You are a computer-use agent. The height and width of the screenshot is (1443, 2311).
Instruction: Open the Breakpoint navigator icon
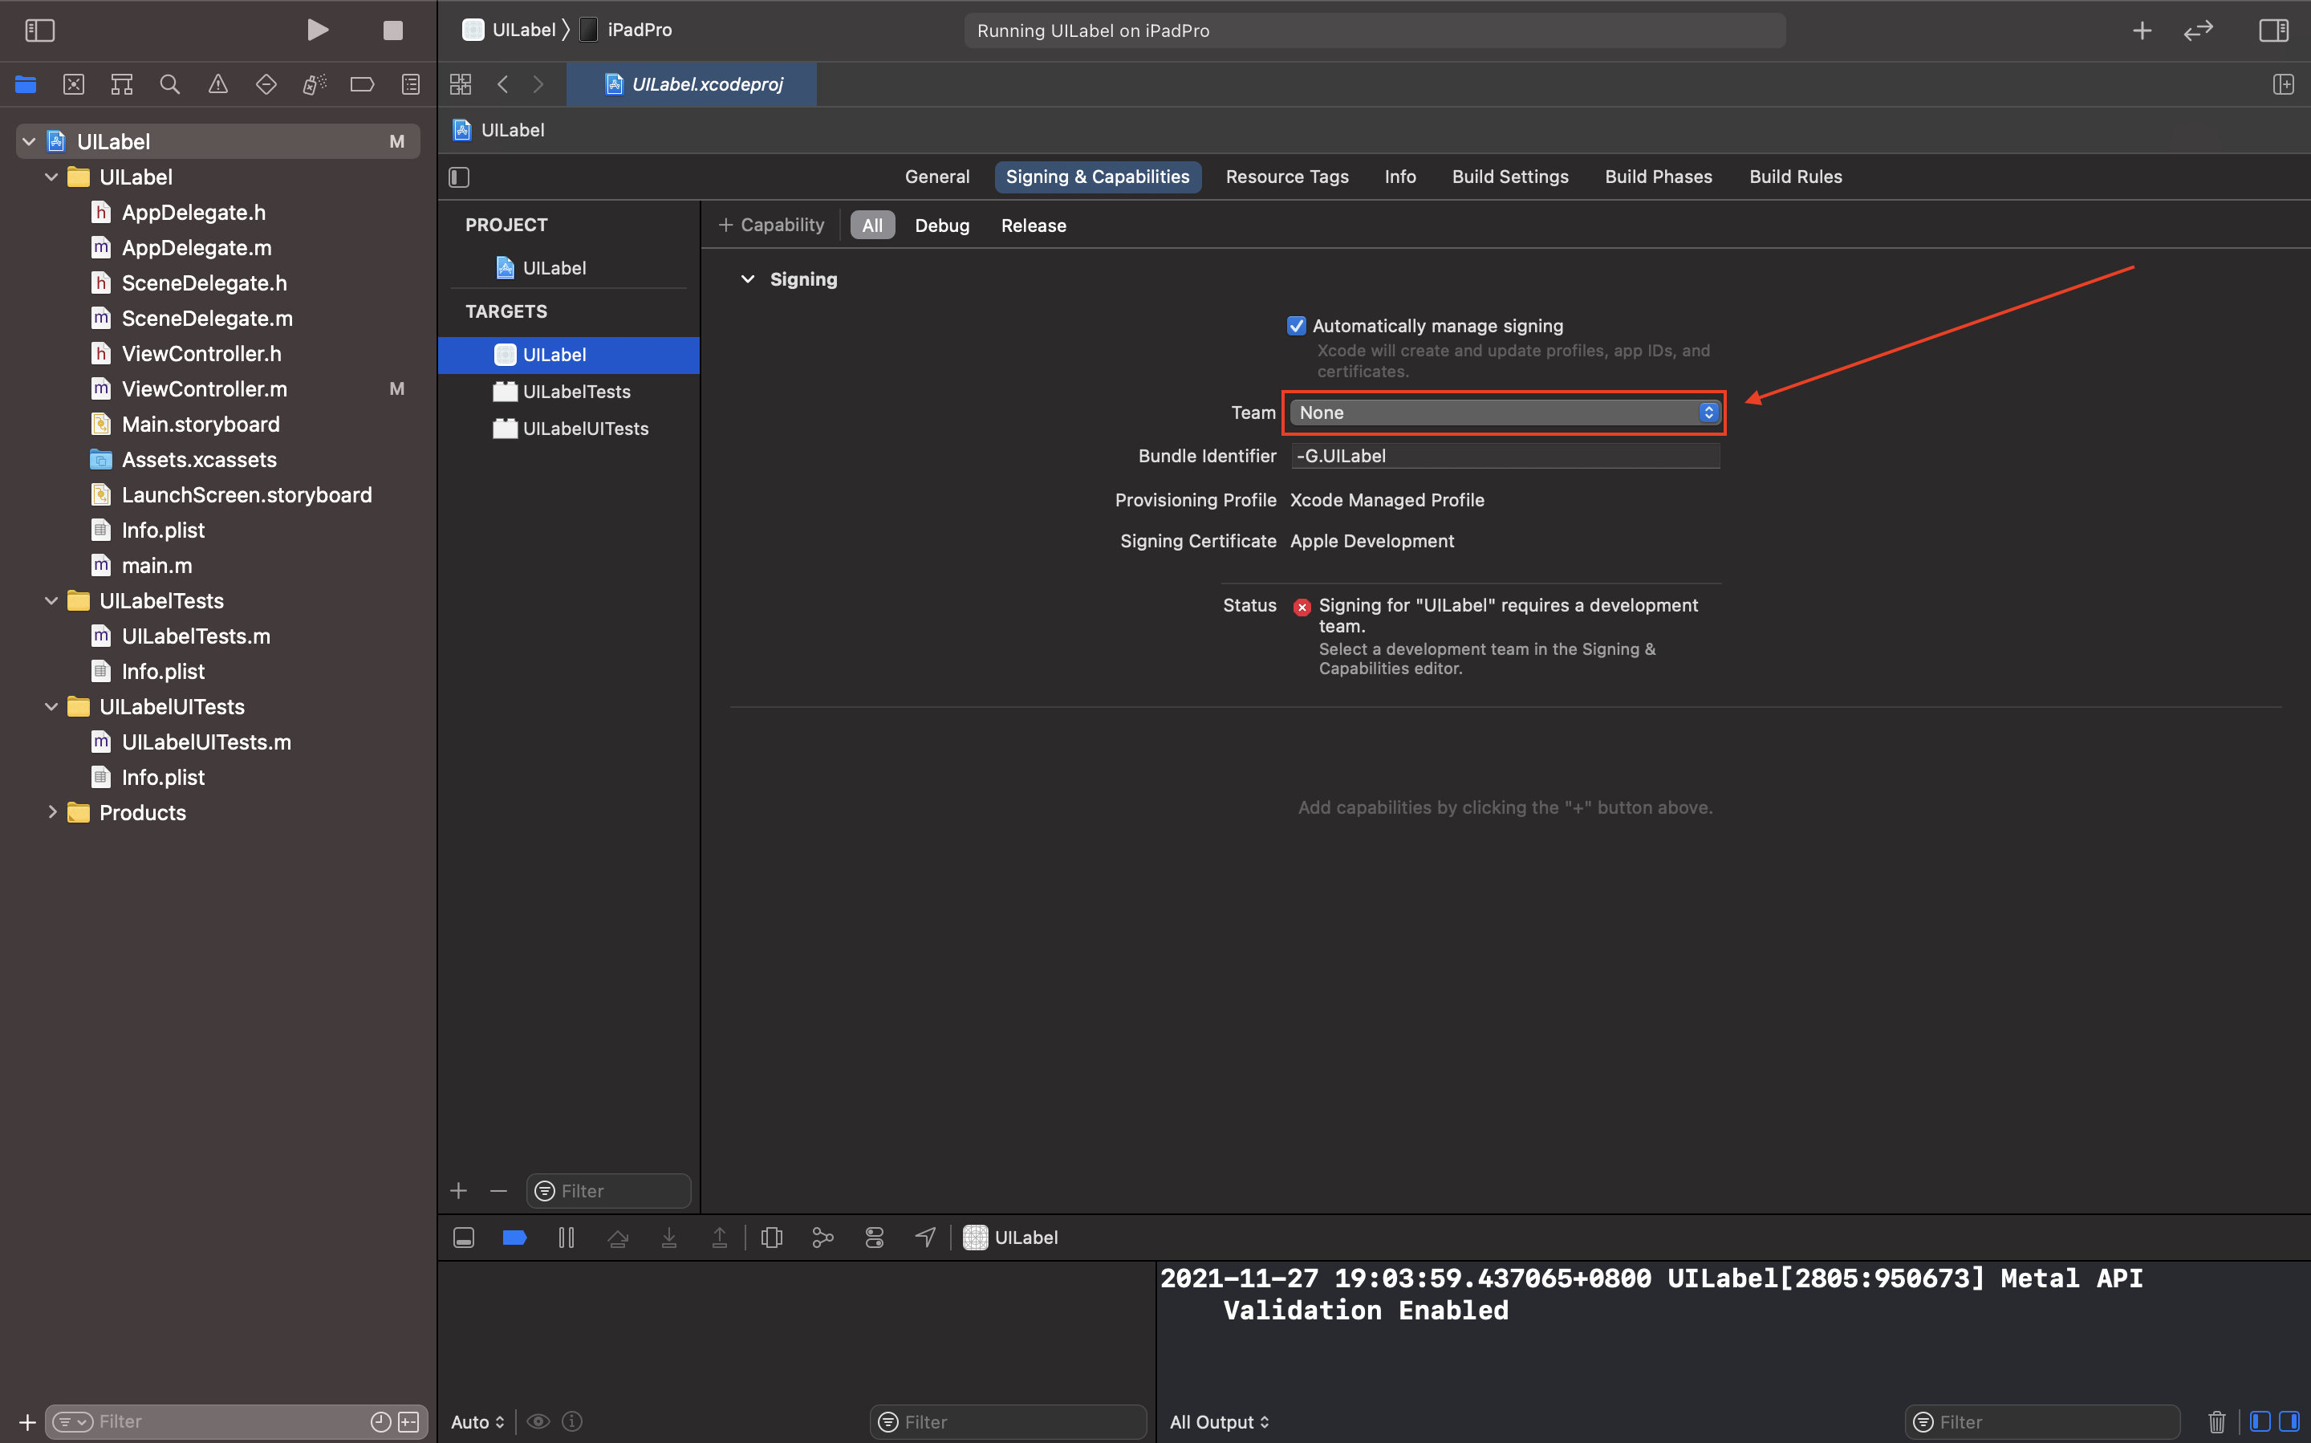point(362,84)
